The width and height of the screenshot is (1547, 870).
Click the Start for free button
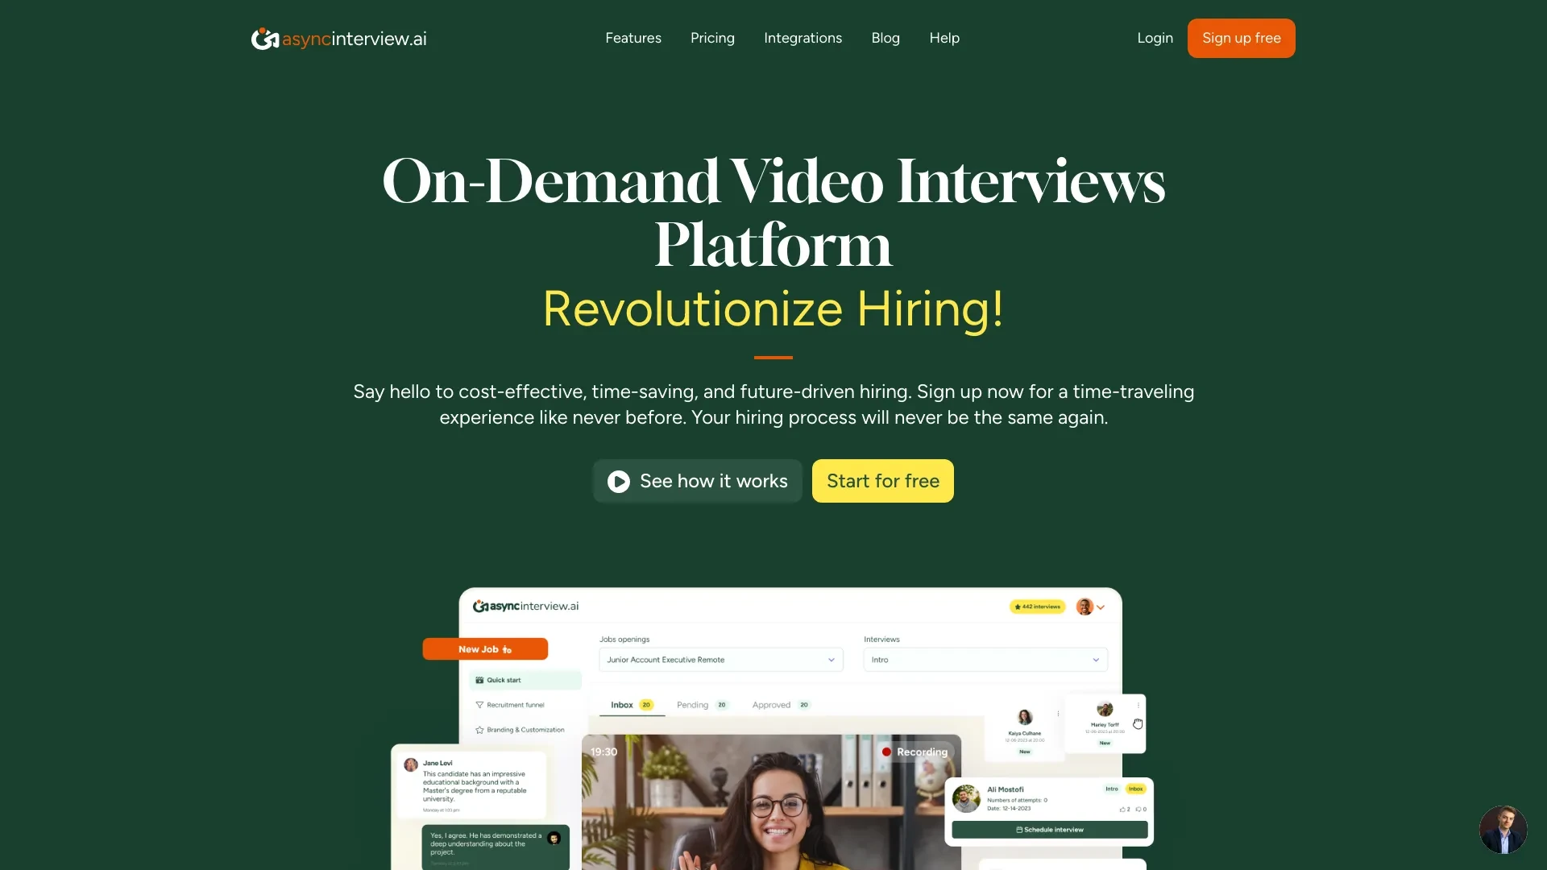tap(883, 480)
